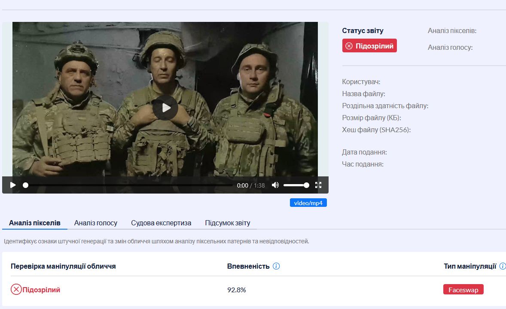Enter fullscreen mode for the video
Viewport: 506px width, 309px height.
pos(318,185)
